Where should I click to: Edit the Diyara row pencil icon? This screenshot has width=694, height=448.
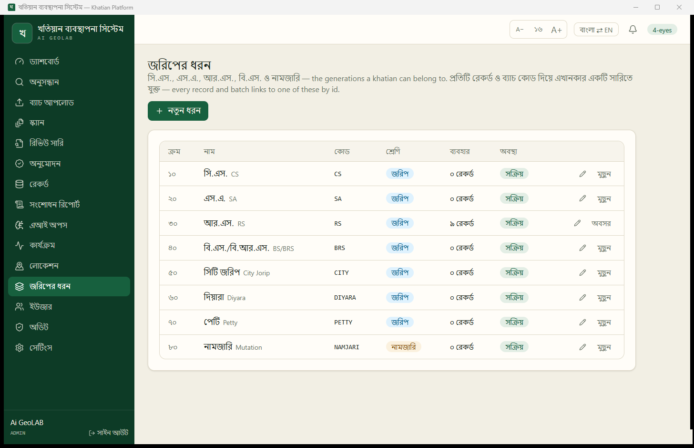point(582,298)
